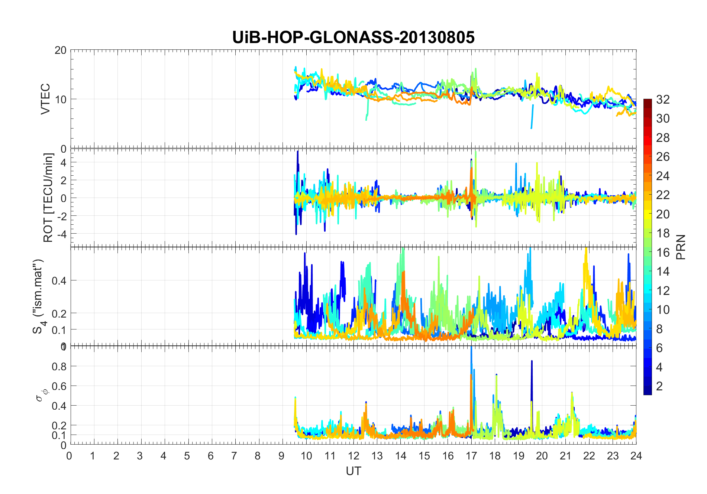707x494 pixels.
Task: Click colorbar tick label 24
Action: click(x=663, y=176)
